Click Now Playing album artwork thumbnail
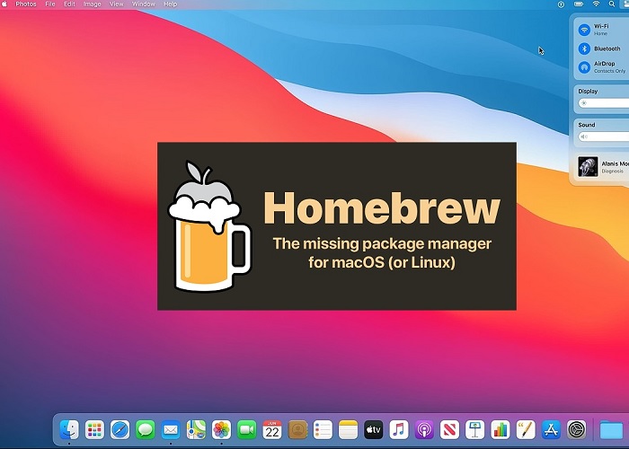Viewport: 629px width, 449px height. point(588,166)
